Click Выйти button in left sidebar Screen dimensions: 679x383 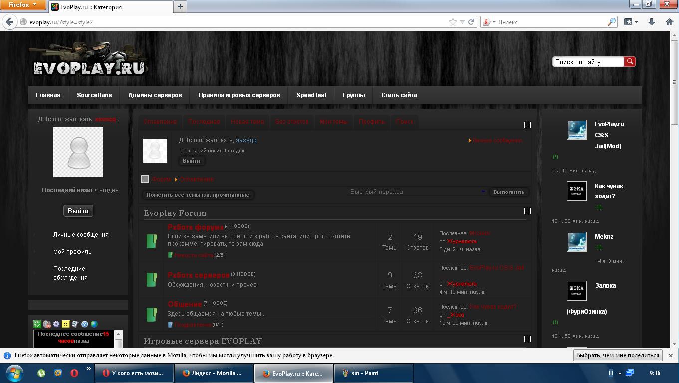coord(78,211)
